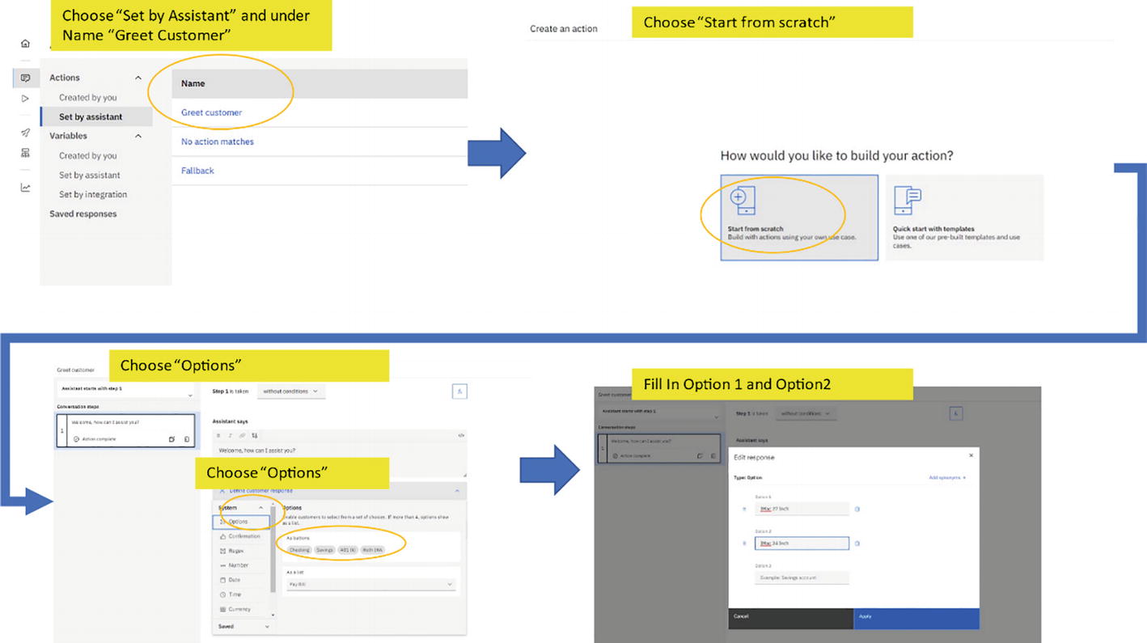
Task: Click the Option 2 input field
Action: click(x=801, y=544)
